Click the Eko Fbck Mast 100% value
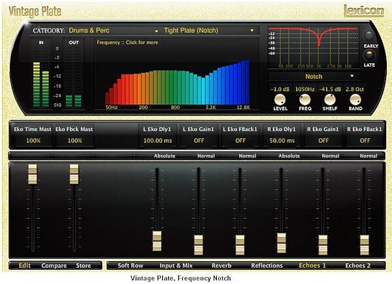 click(74, 140)
